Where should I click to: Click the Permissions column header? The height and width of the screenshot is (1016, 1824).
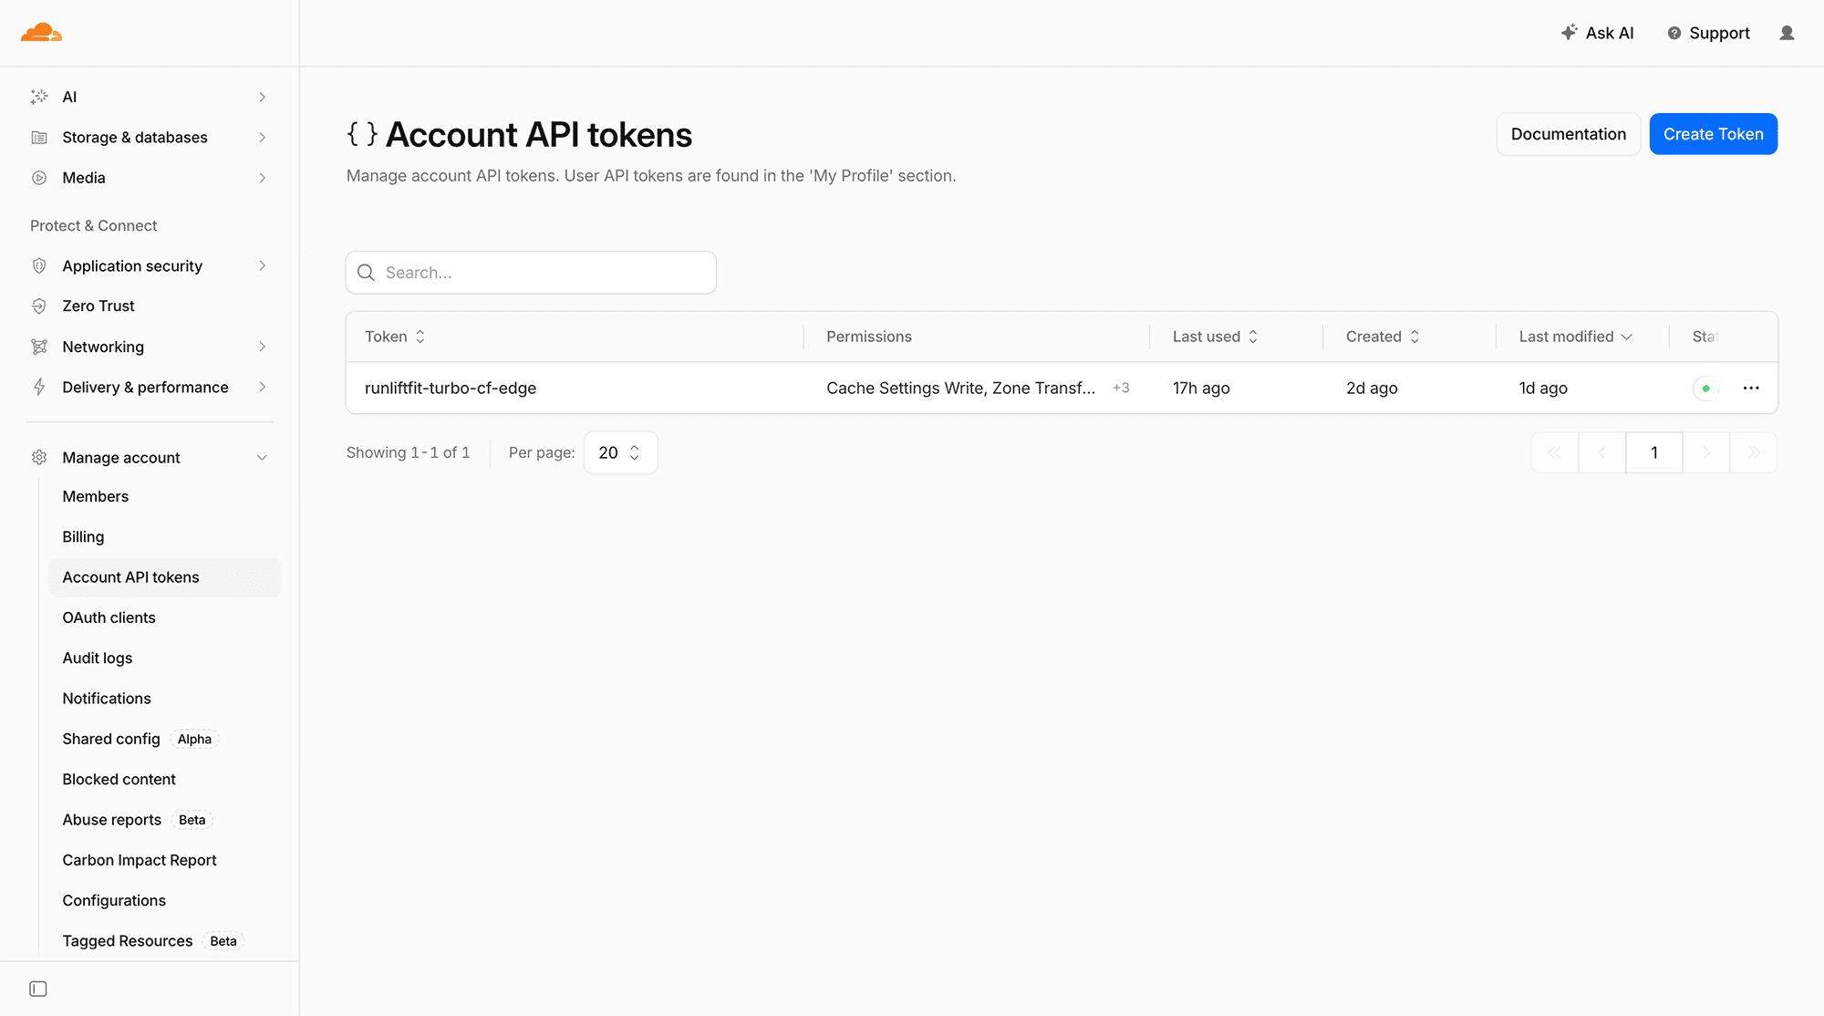point(869,337)
